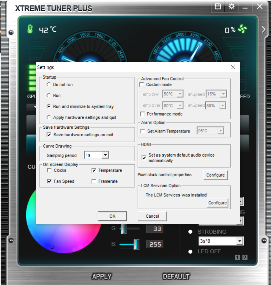271x285 pixels.
Task: Open the FanSpeed 15% dropdown
Action: tap(216, 94)
